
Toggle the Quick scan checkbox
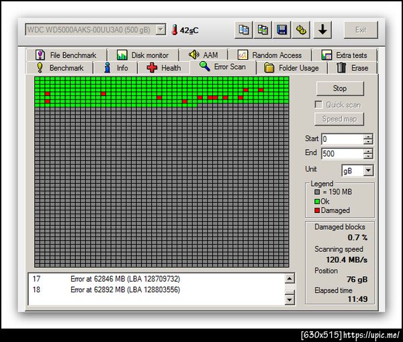click(x=318, y=105)
